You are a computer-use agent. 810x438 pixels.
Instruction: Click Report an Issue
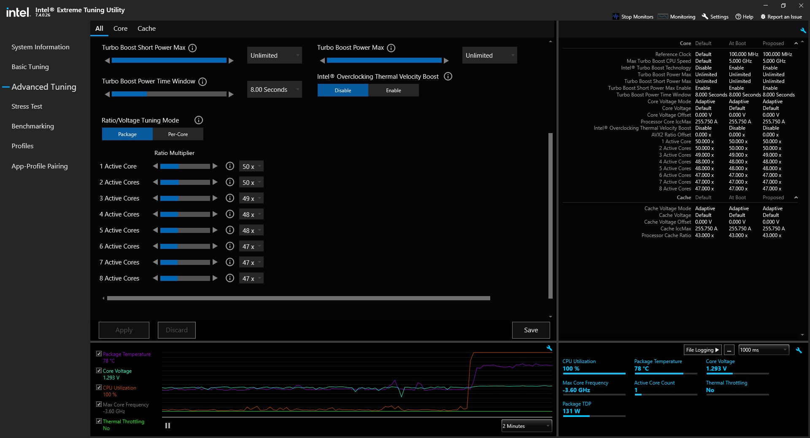pyautogui.click(x=781, y=17)
